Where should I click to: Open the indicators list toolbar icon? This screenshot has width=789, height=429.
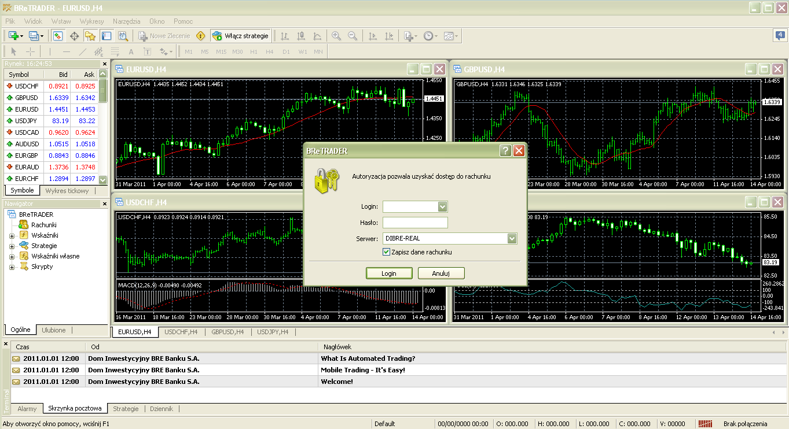pos(409,36)
